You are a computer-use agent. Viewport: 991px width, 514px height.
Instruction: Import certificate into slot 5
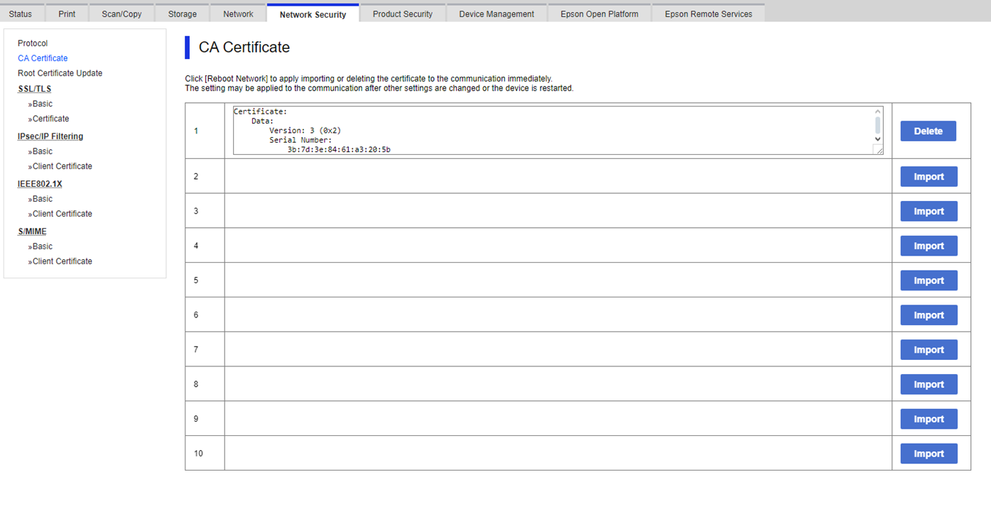[928, 280]
